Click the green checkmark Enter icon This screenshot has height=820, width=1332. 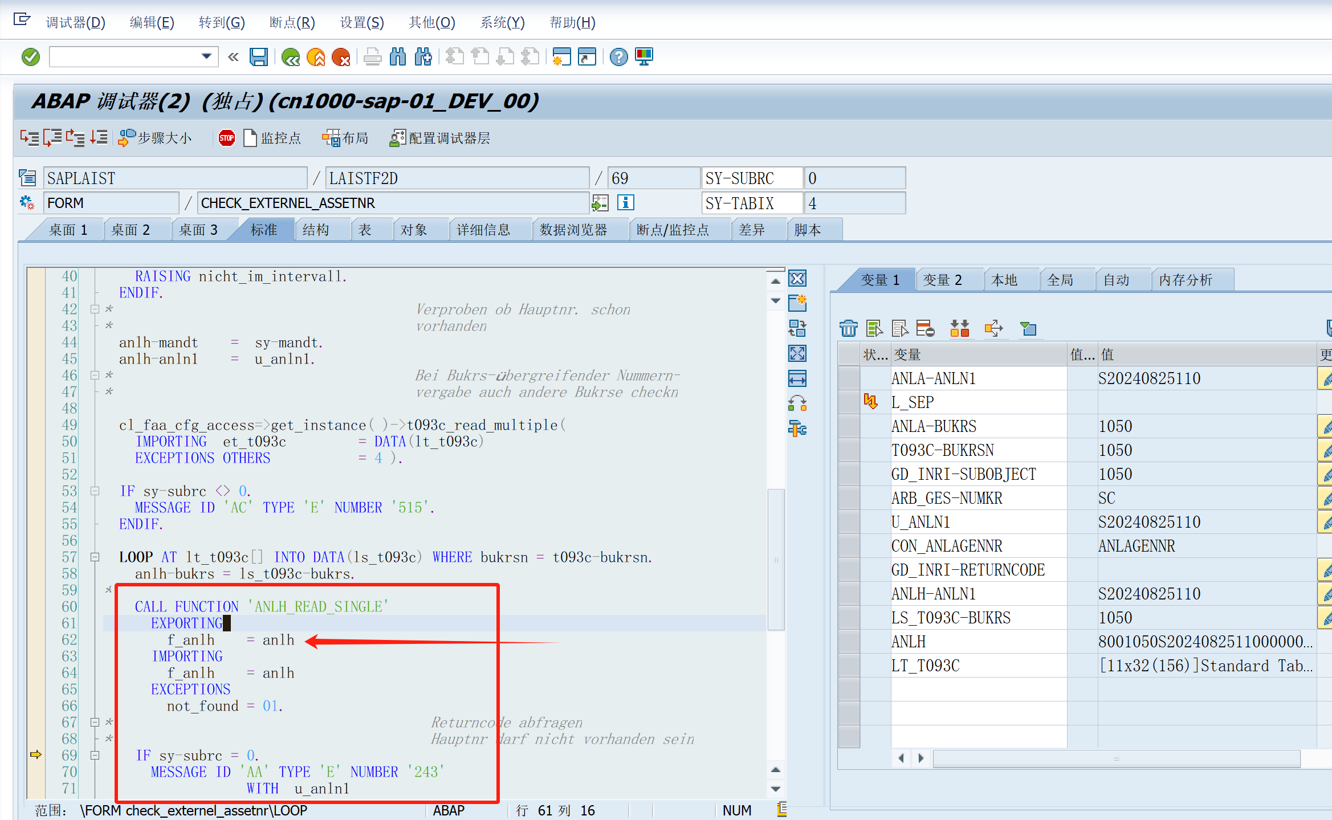click(30, 57)
